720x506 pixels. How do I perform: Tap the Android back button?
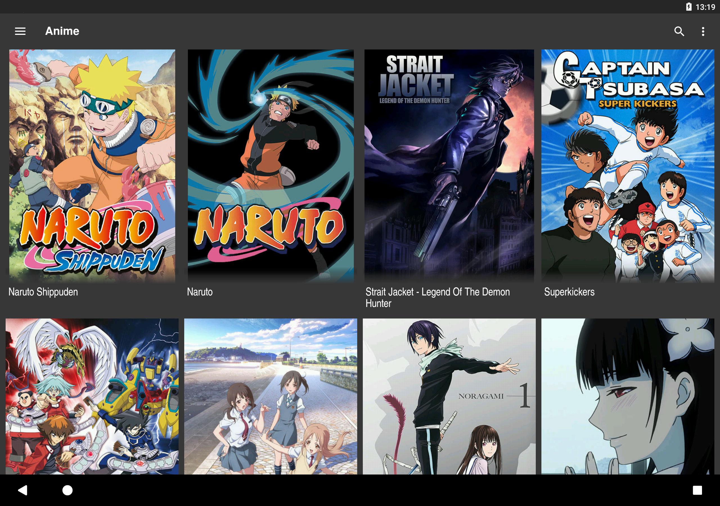point(22,490)
